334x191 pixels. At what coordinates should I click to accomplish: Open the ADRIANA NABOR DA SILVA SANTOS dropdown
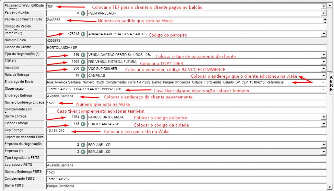point(323,34)
